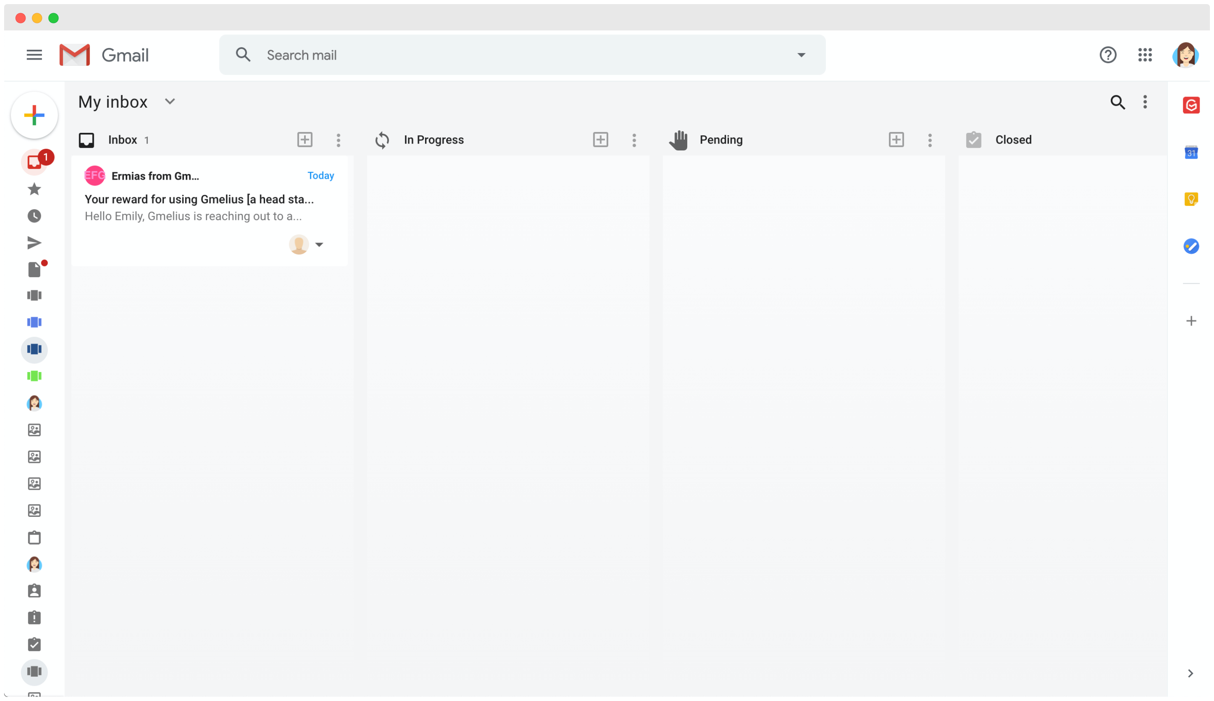
Task: Add a card to the Pending column
Action: (896, 140)
